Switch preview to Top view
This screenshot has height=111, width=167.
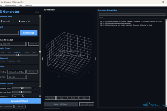click(62, 98)
